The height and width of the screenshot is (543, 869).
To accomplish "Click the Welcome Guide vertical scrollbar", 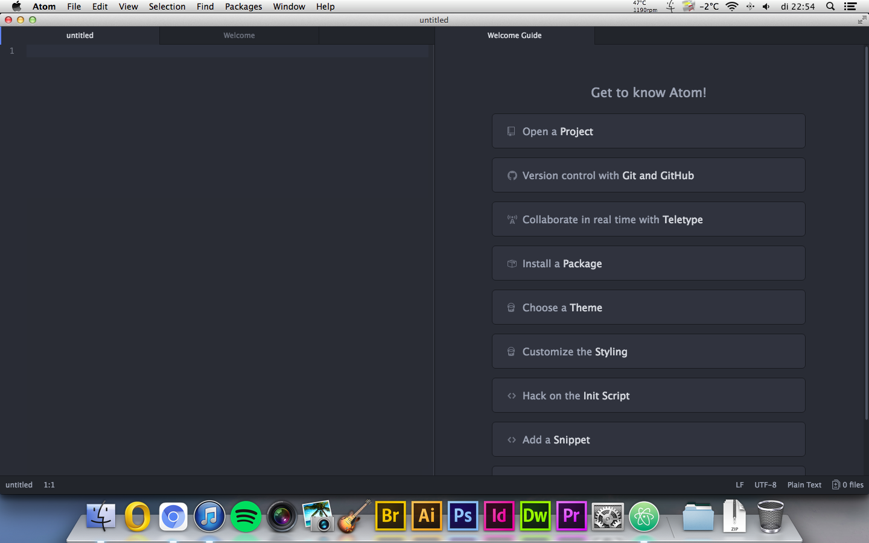I will 867,233.
